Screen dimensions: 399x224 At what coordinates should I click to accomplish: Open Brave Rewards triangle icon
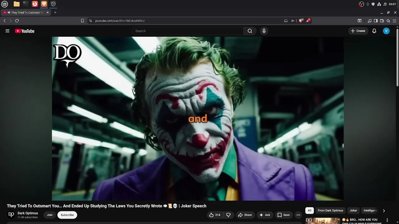click(x=308, y=21)
